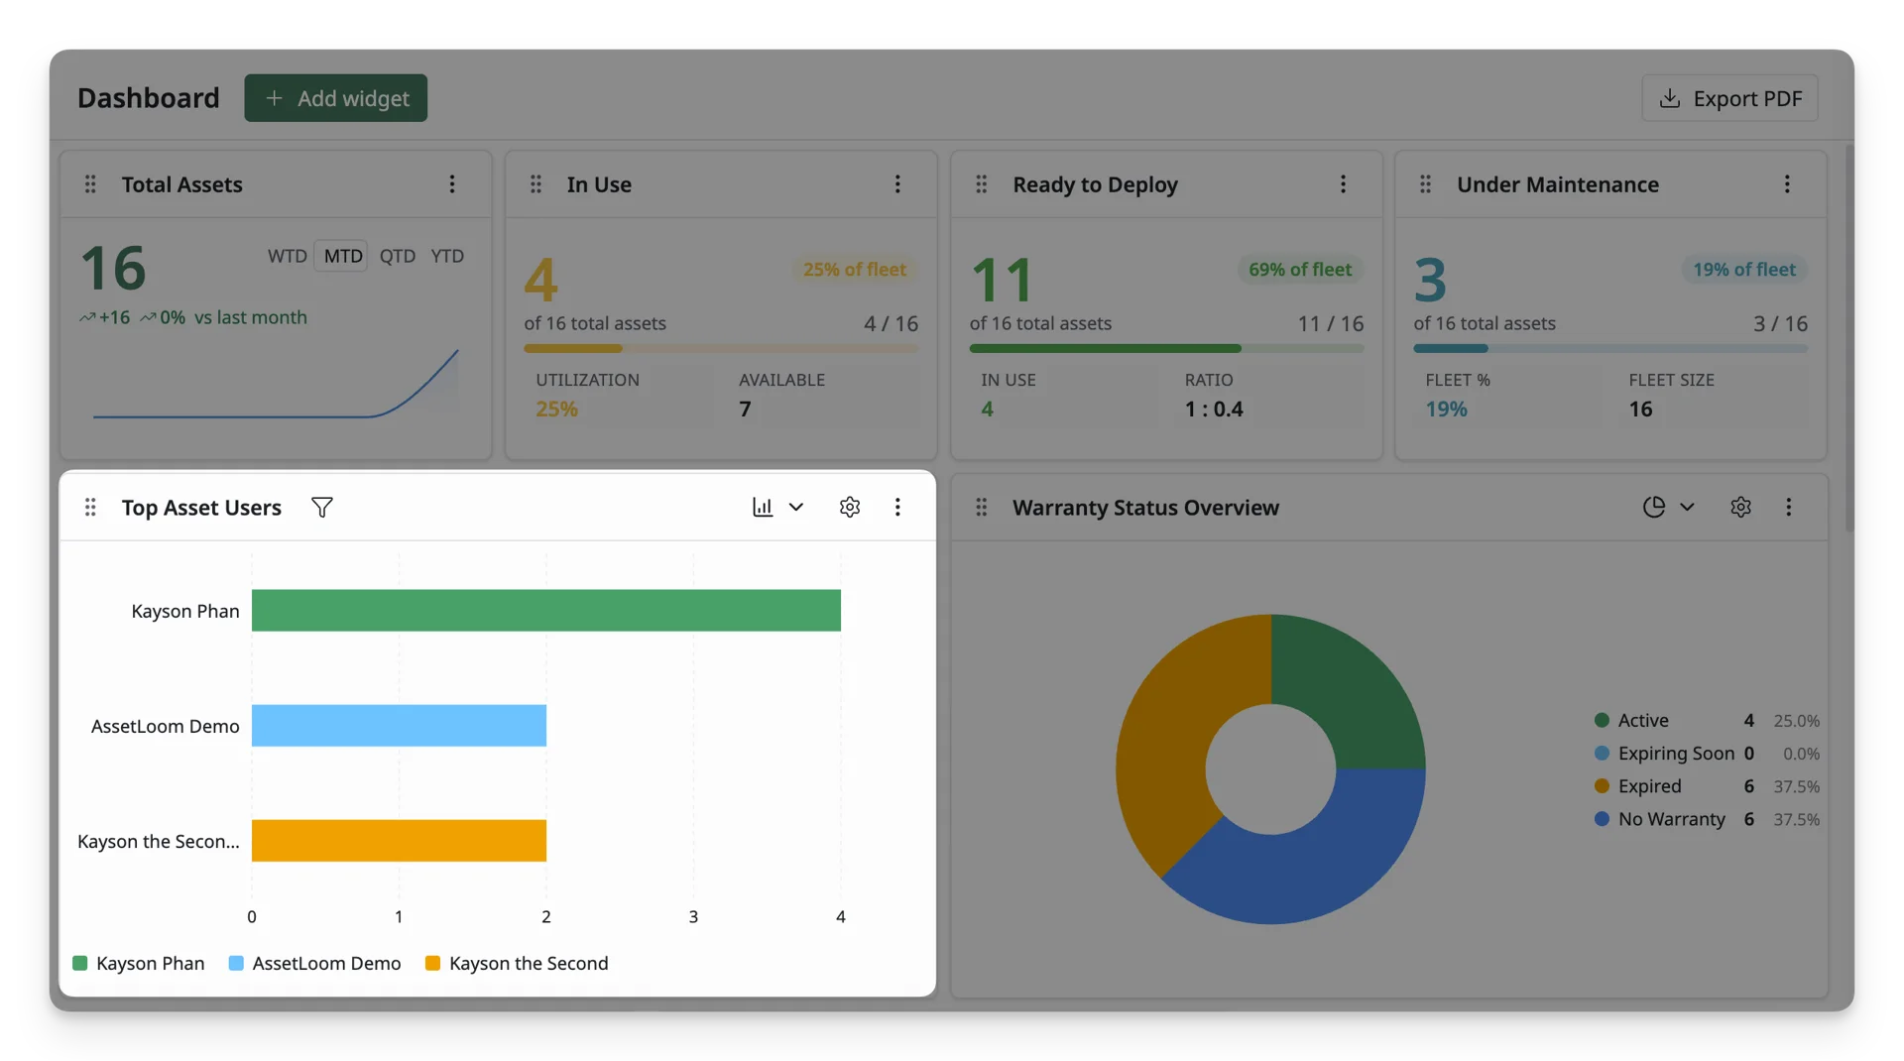Select the WTD time range
Image resolution: width=1904 pixels, height=1061 pixels.
pos(287,256)
